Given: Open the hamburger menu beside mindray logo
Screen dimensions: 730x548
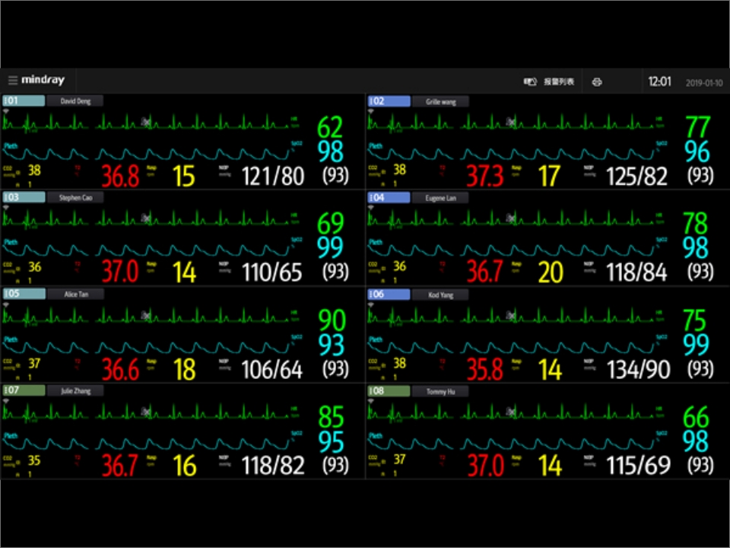Looking at the screenshot, I should 13,81.
